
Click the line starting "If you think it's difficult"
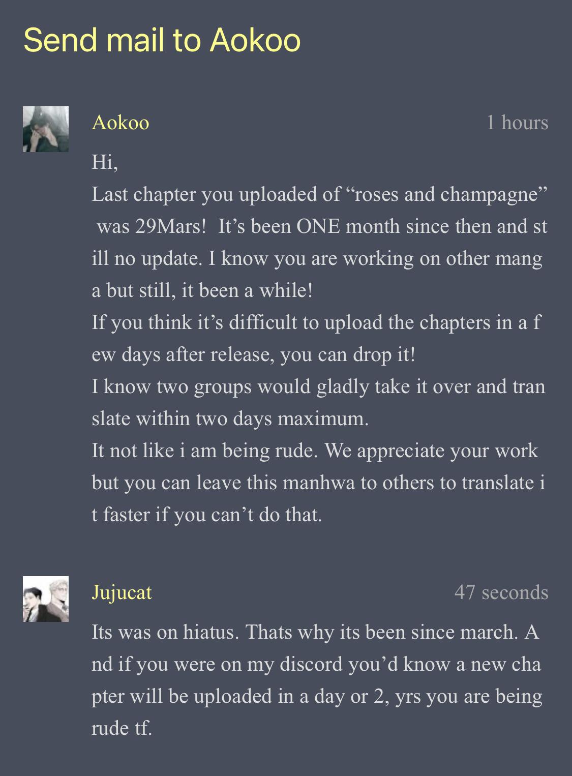(x=315, y=322)
